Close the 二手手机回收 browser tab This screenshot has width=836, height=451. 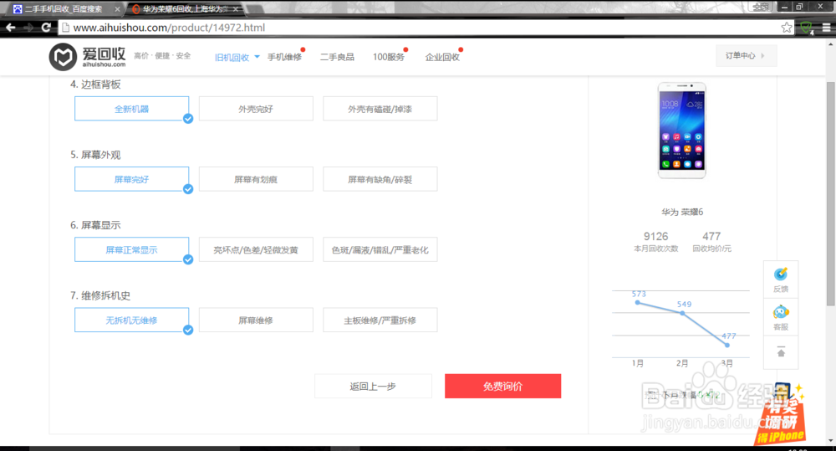click(117, 9)
